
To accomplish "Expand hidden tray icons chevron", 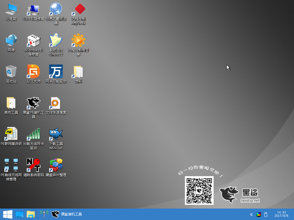I will coord(251,214).
